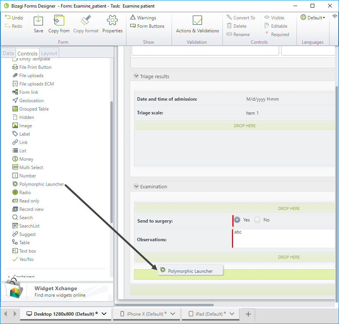The image size is (339, 324).
Task: Show form Warnings
Action: [x=143, y=17]
